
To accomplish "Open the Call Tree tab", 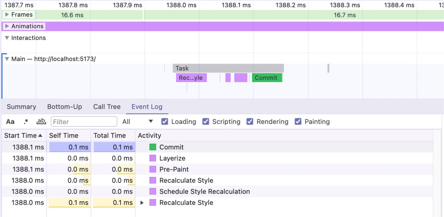I will (x=107, y=107).
